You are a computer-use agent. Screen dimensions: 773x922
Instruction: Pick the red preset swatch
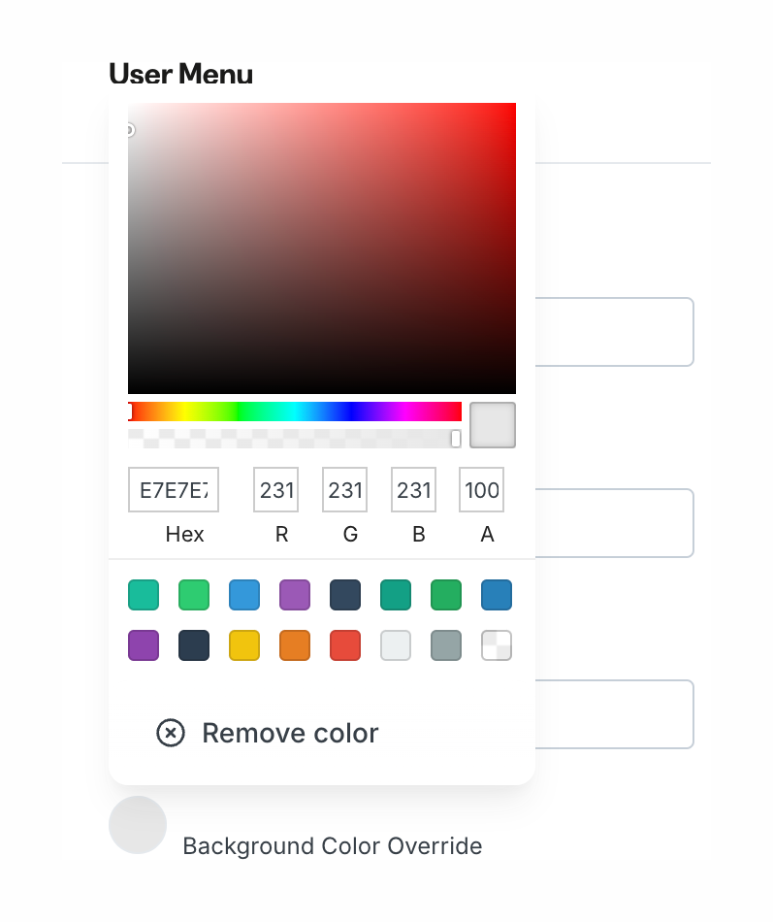[345, 645]
